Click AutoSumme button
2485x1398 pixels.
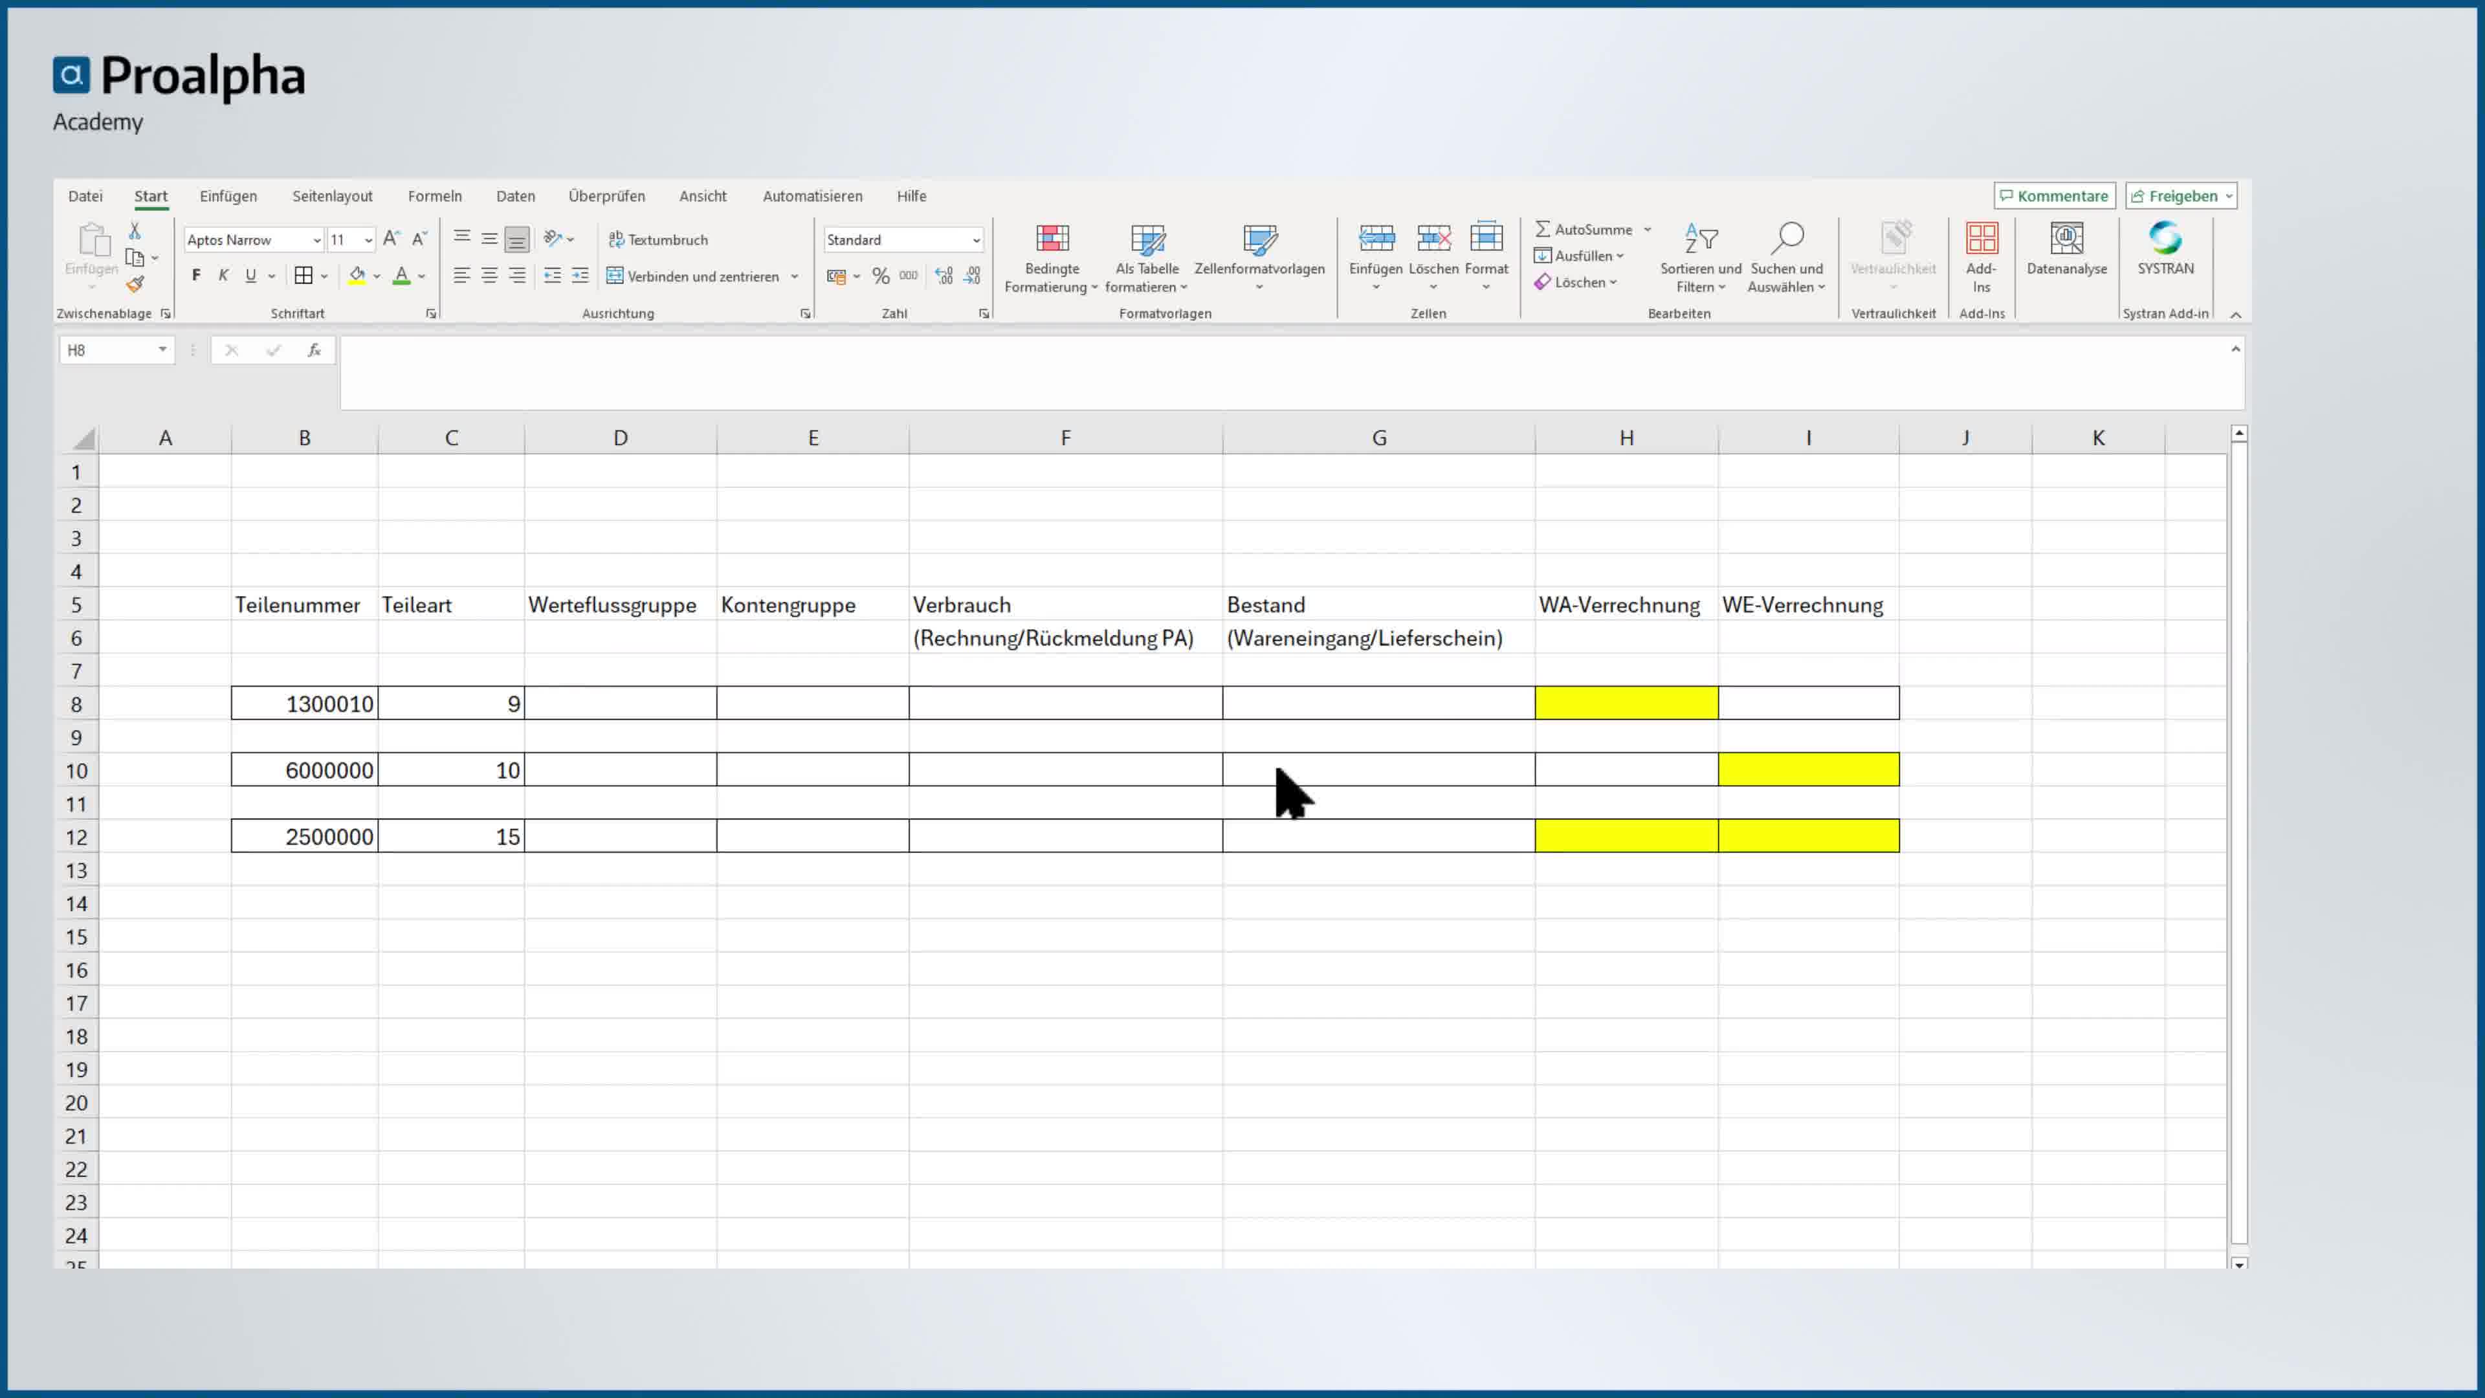(1584, 230)
